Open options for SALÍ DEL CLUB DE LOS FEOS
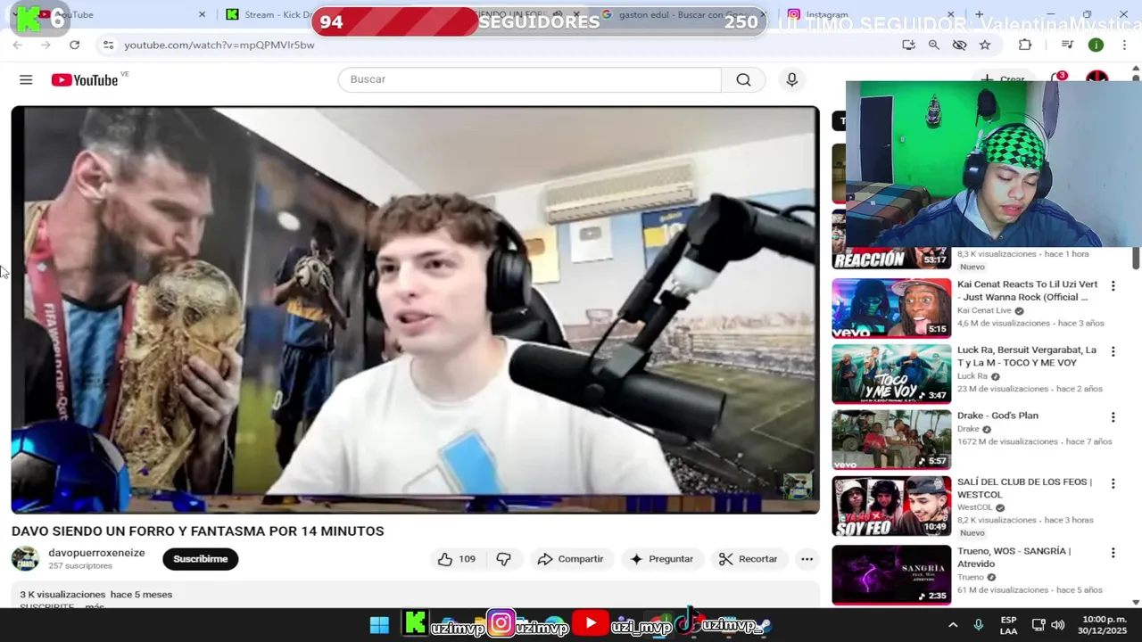 (x=1113, y=483)
